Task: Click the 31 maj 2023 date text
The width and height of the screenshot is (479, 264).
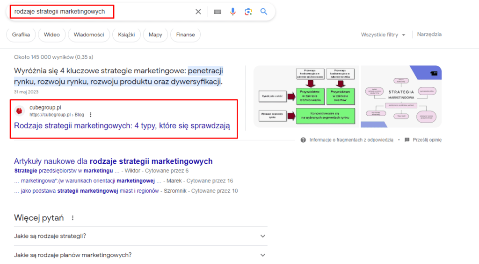Action: click(x=26, y=92)
